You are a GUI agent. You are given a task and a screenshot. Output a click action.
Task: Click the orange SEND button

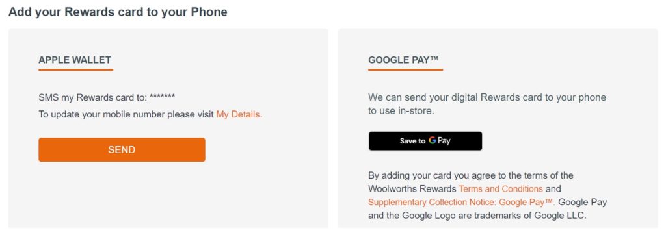(x=122, y=149)
